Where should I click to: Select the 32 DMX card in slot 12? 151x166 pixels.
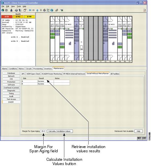pyautogui.click(x=105, y=38)
